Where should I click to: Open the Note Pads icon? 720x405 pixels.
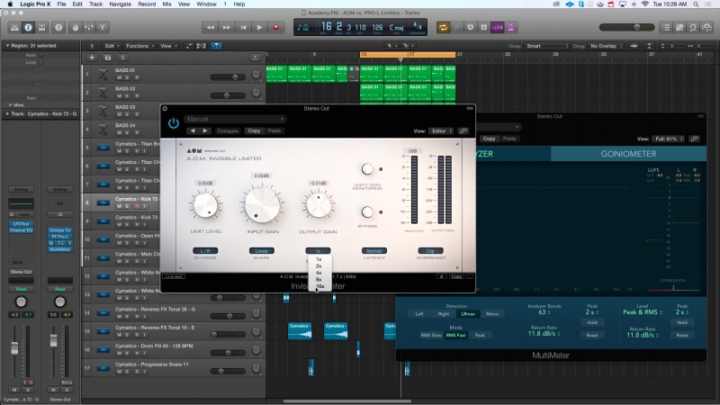click(x=679, y=28)
